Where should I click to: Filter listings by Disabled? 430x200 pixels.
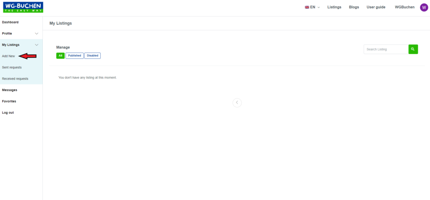[x=92, y=56]
